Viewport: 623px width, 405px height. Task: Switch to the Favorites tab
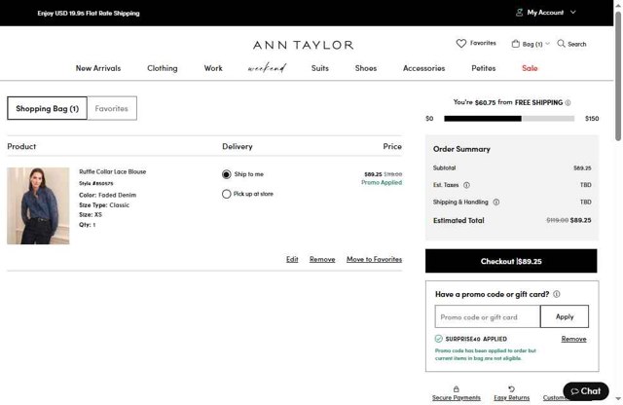coord(112,108)
